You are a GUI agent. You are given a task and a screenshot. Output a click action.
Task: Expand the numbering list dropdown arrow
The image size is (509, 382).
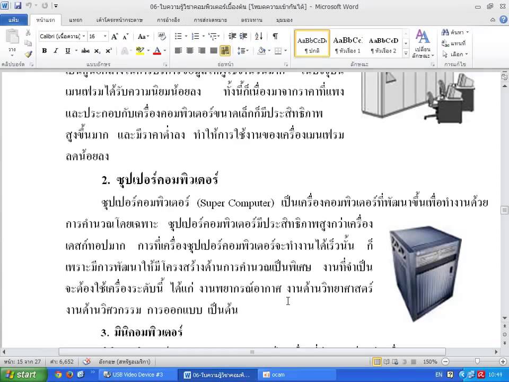point(203,37)
